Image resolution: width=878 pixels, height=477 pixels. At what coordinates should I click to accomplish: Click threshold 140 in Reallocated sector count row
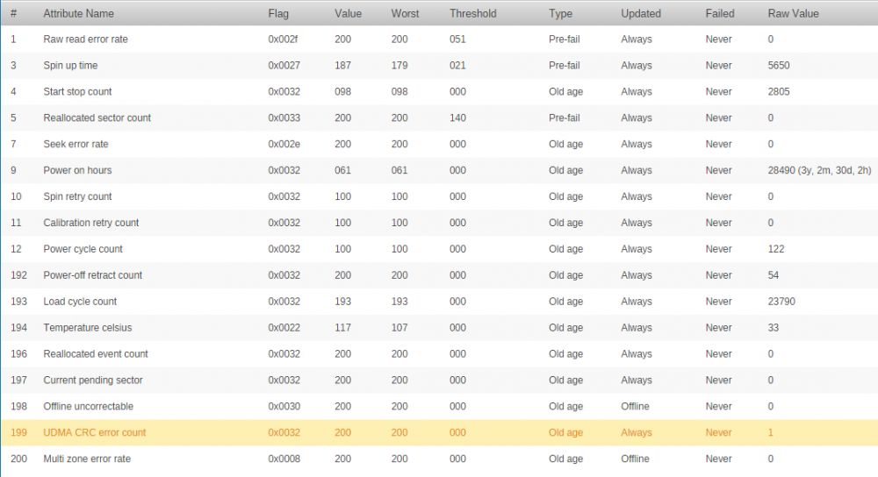(457, 118)
